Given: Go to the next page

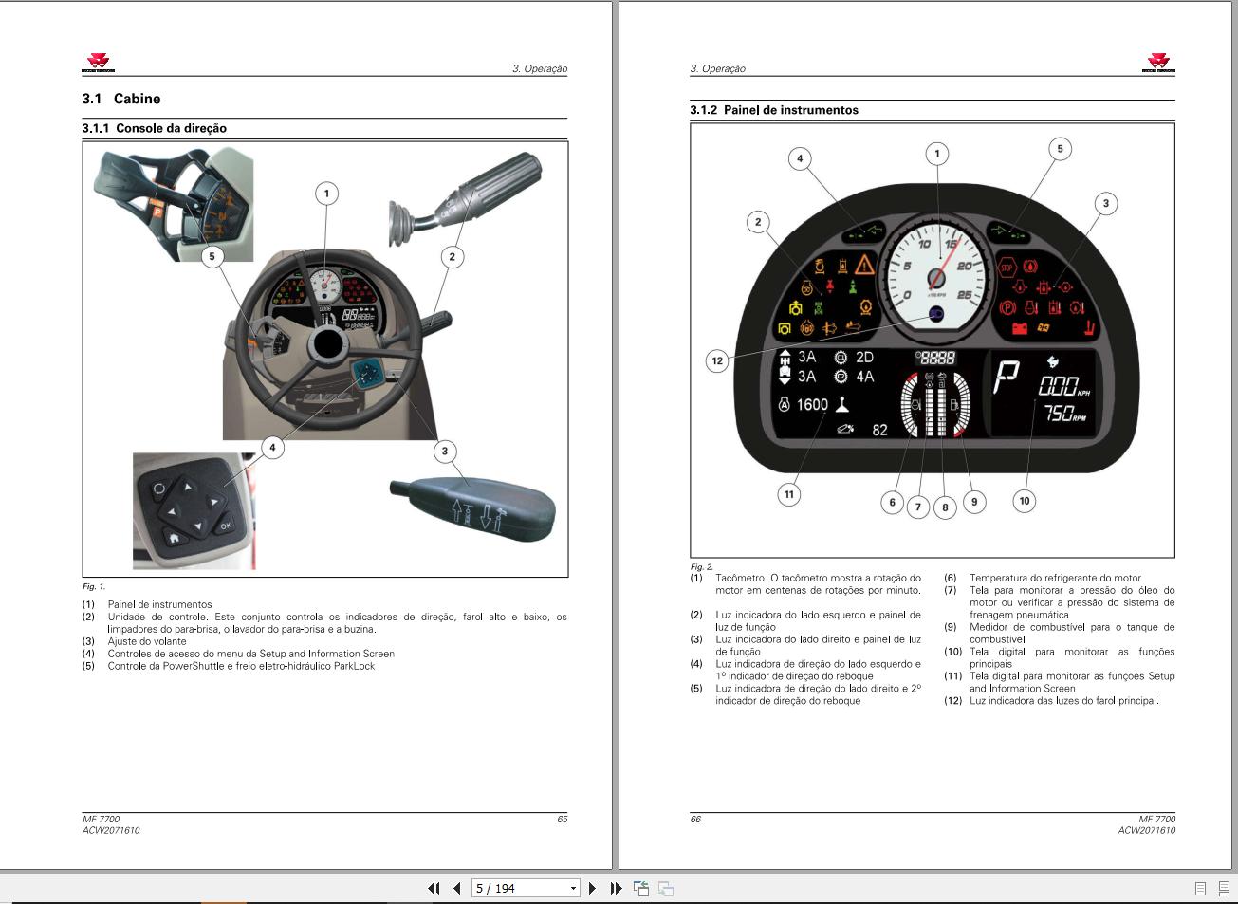Looking at the screenshot, I should [x=593, y=889].
